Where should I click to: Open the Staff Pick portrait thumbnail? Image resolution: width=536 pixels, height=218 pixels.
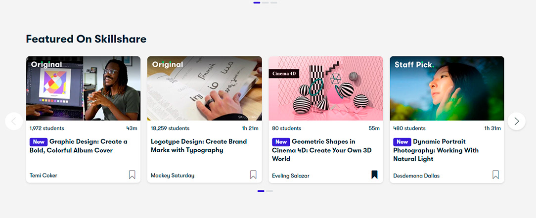(x=447, y=88)
